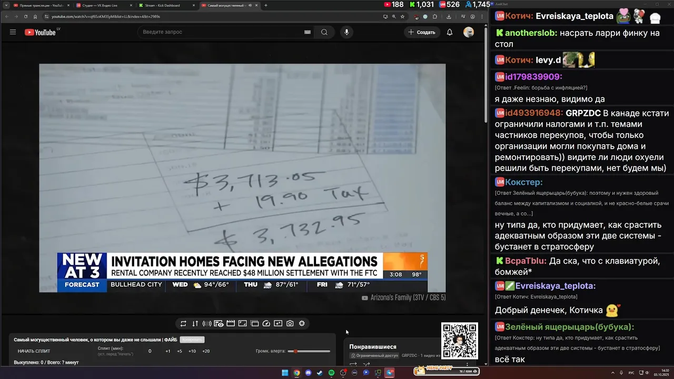This screenshot has width=674, height=379.
Task: Focus the Введите запрос search field
Action: 221,32
